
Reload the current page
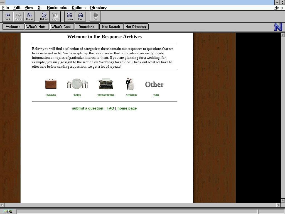44,16
